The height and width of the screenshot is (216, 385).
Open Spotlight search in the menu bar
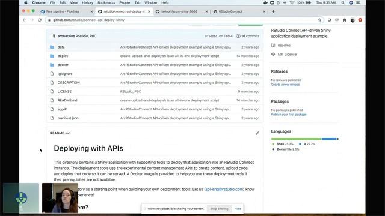[x=343, y=2]
